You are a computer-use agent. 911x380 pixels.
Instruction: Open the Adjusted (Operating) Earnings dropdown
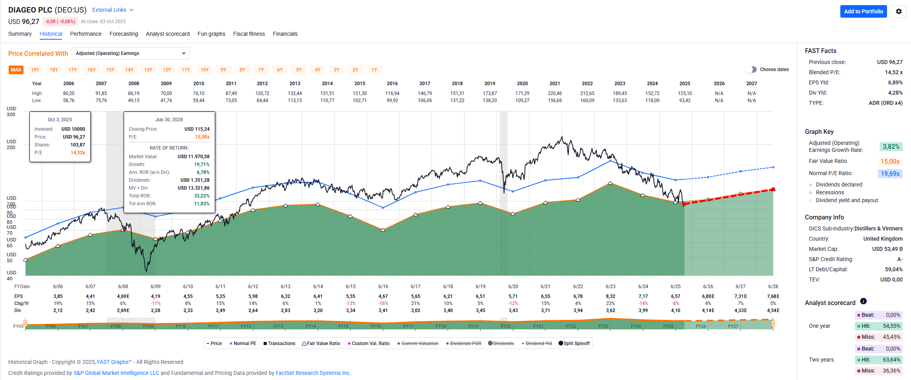point(130,53)
